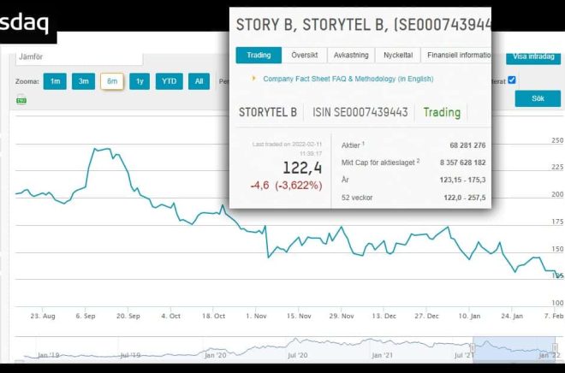Click the green Trading status text
Image resolution: width=565 pixels, height=373 pixels.
442,112
